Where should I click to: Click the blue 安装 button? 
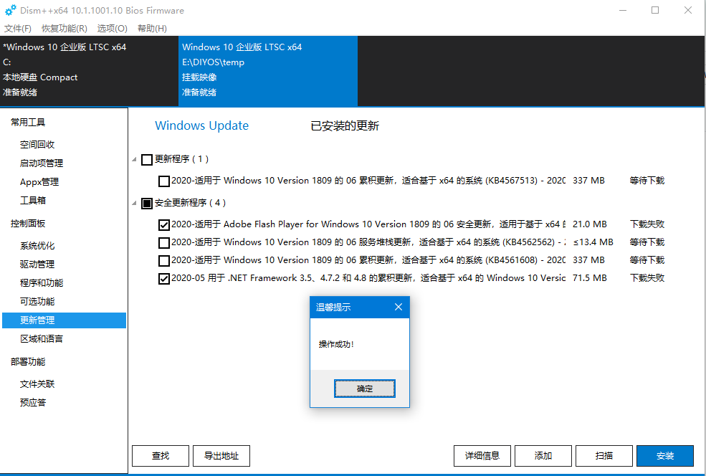[665, 456]
